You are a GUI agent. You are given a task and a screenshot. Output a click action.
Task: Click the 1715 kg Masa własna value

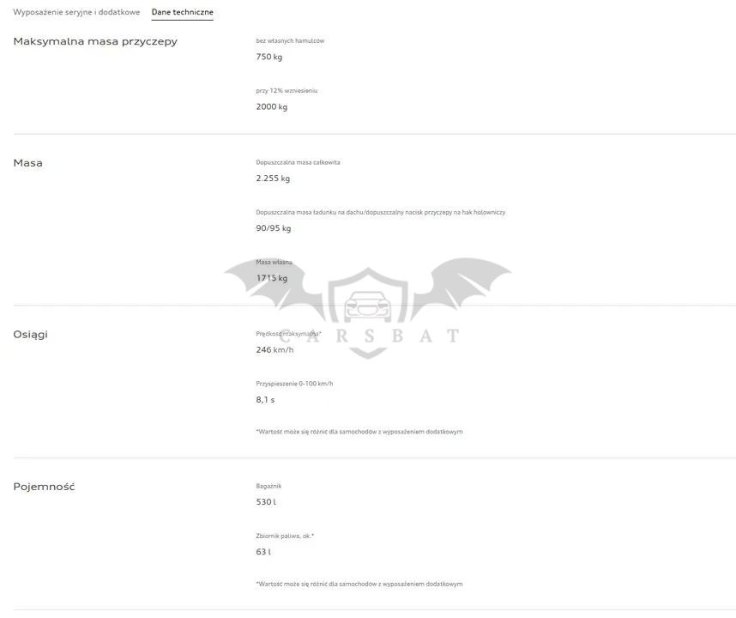point(271,278)
